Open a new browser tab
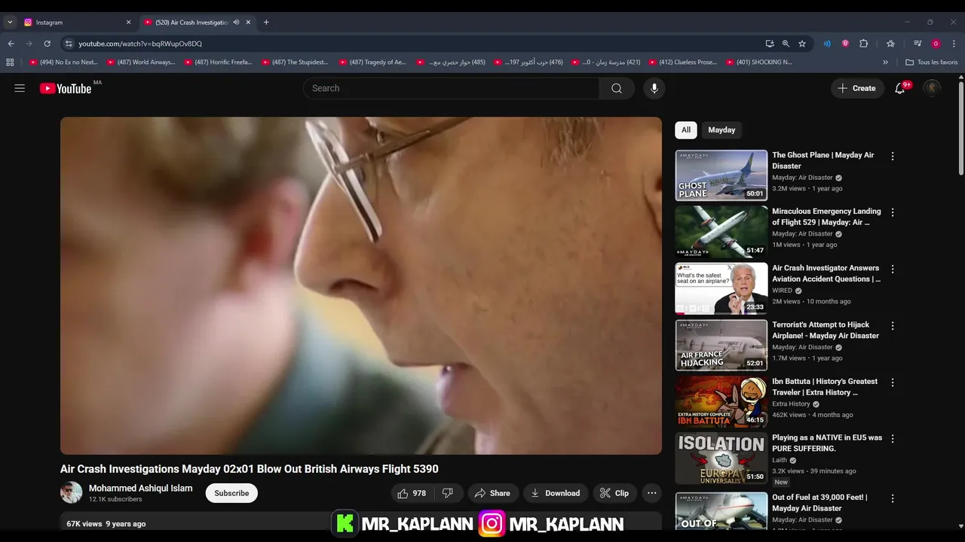Screen dimensions: 965x542 pos(266,22)
